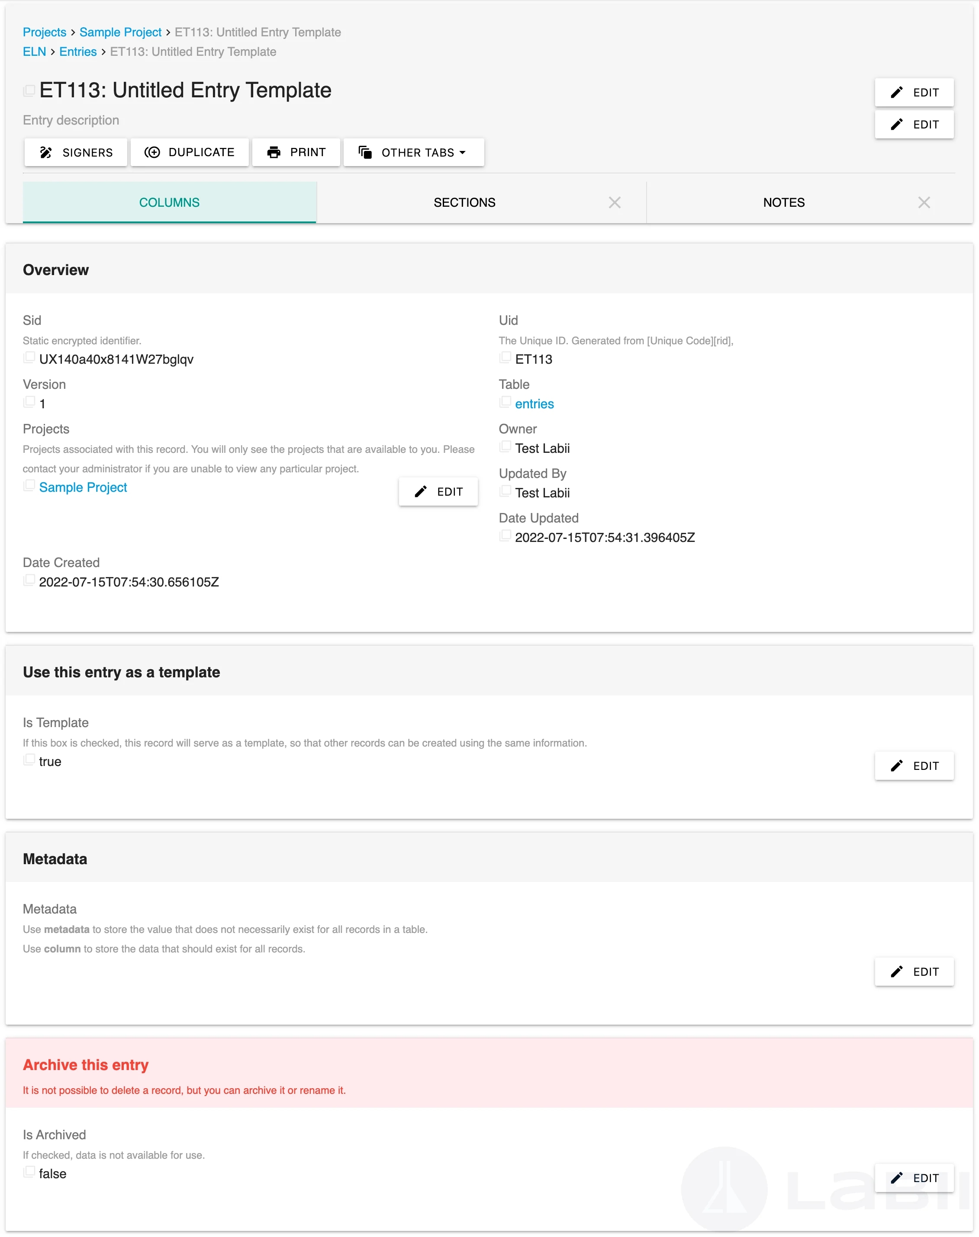Click the Signers pen icon button
The height and width of the screenshot is (1237, 979).
tap(46, 152)
